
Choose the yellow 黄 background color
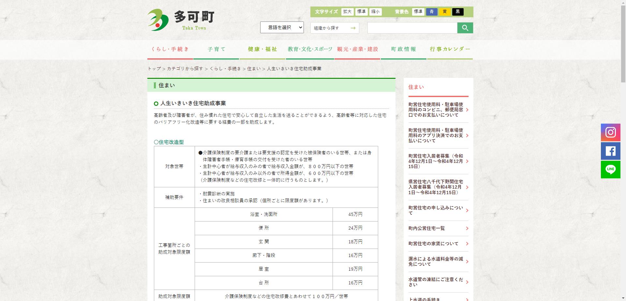[445, 12]
